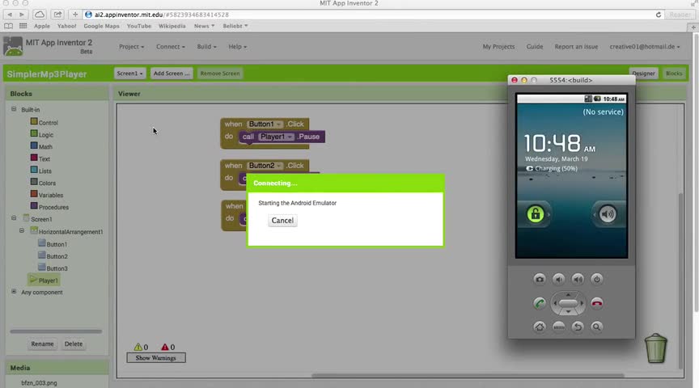The height and width of the screenshot is (388, 699).
Task: Open Screen1 dropdown button
Action: pyautogui.click(x=129, y=74)
